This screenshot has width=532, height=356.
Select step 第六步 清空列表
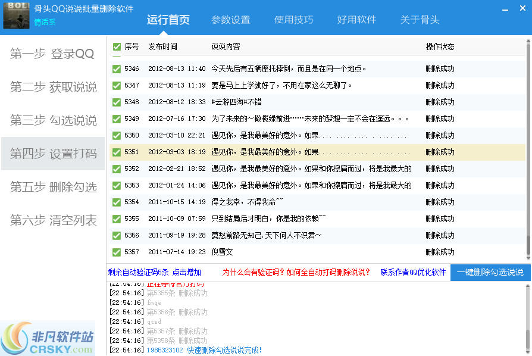click(x=52, y=221)
